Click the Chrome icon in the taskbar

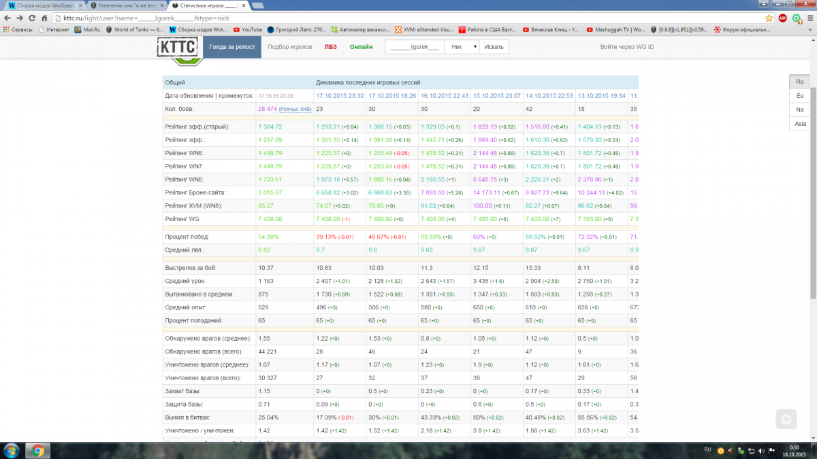point(37,450)
